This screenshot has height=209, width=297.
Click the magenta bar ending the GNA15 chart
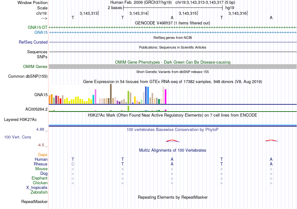(166, 97)
